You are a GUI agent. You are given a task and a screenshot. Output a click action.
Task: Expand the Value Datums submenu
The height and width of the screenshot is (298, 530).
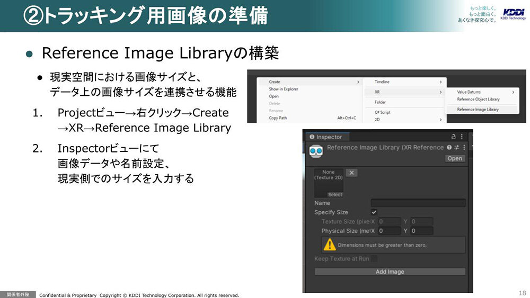point(485,92)
